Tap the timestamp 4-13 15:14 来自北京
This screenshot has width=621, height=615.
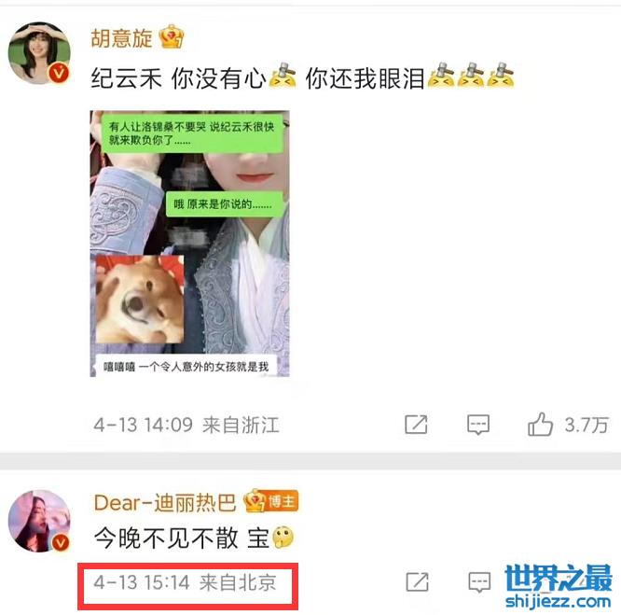pos(185,583)
